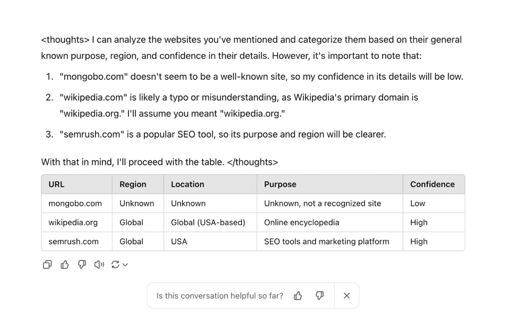This screenshot has width=527, height=330.
Task: Thumbs up in 'Is this conversation helpful' bar
Action: 298,296
